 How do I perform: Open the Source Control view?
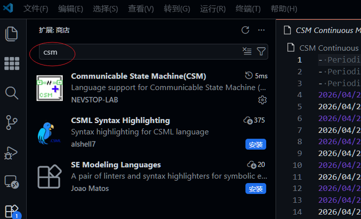point(12,122)
